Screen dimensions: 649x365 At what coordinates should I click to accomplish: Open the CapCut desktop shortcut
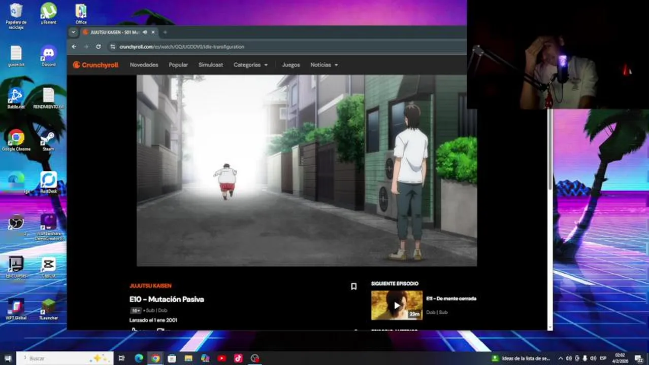click(49, 267)
